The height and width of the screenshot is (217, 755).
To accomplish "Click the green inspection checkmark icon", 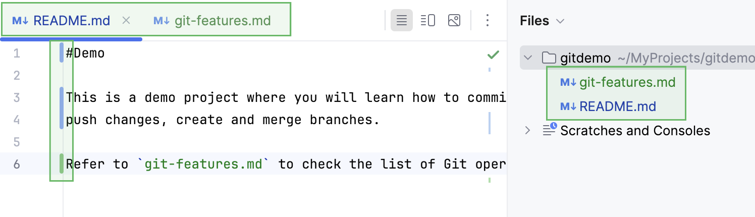I will [493, 55].
